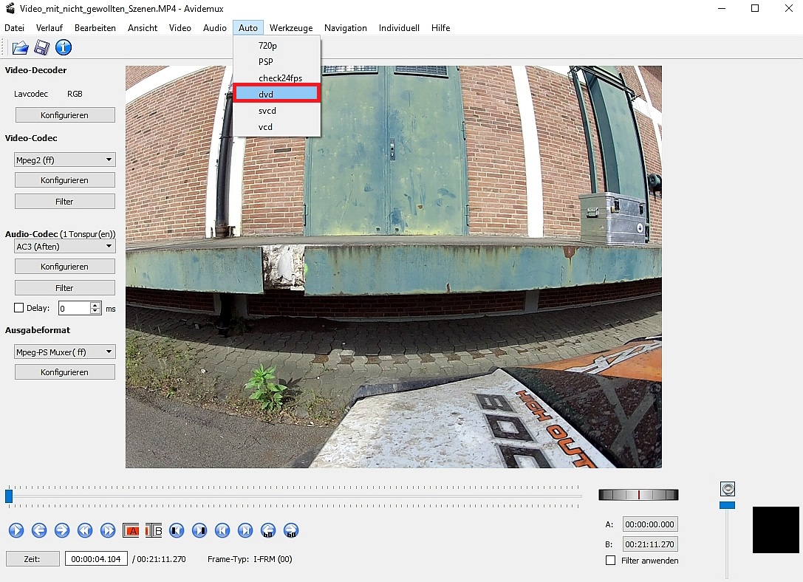The height and width of the screenshot is (582, 803).
Task: Click the save video floppy icon
Action: [42, 48]
